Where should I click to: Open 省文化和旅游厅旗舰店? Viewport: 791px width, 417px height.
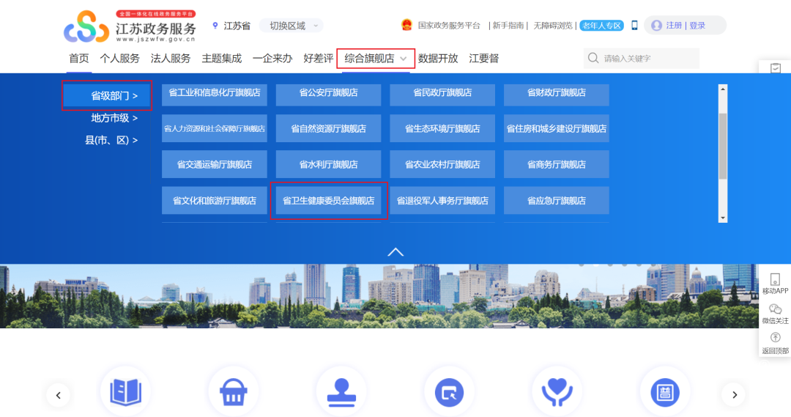(215, 200)
